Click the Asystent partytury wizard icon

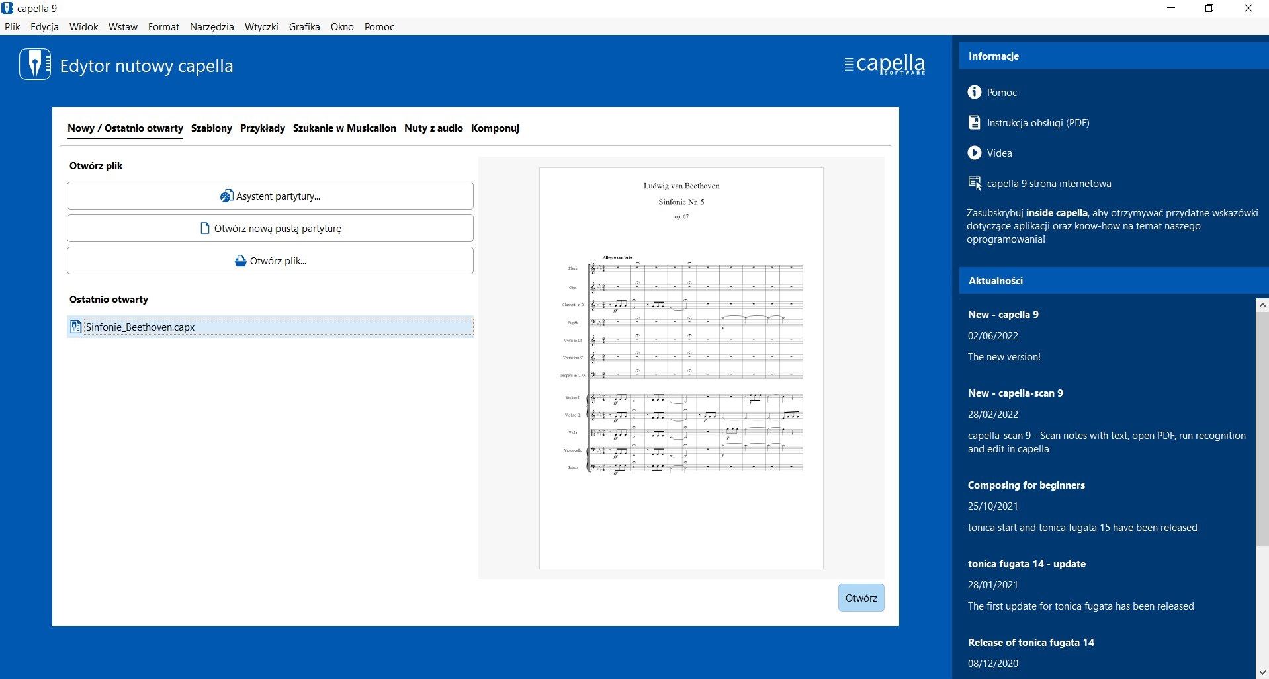point(226,196)
